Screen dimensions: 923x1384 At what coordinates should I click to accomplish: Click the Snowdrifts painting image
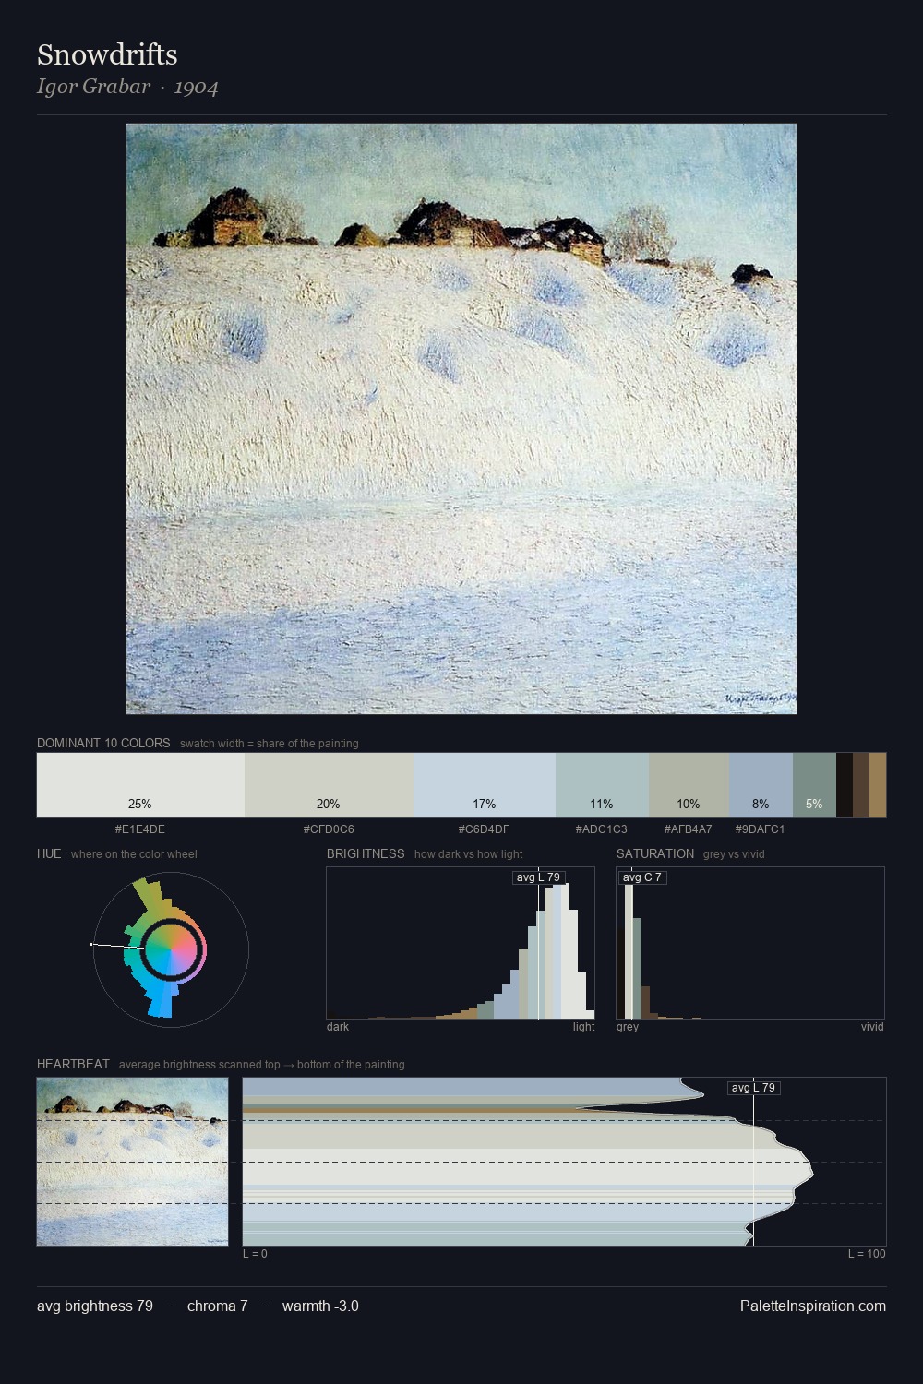[461, 419]
